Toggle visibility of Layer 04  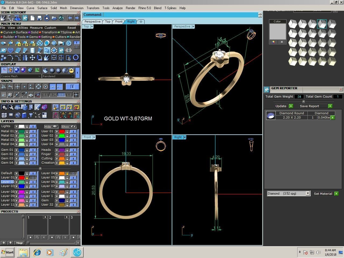click(x=73, y=173)
